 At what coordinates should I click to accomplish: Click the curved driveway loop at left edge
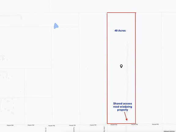coord(4,74)
